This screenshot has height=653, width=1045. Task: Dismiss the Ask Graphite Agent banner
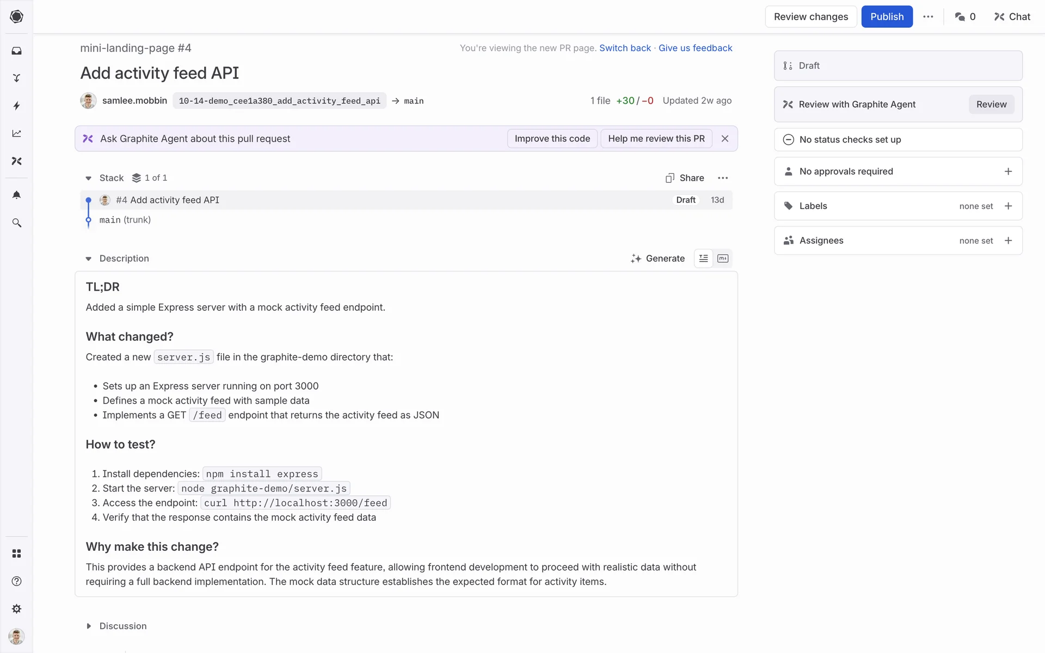725,139
